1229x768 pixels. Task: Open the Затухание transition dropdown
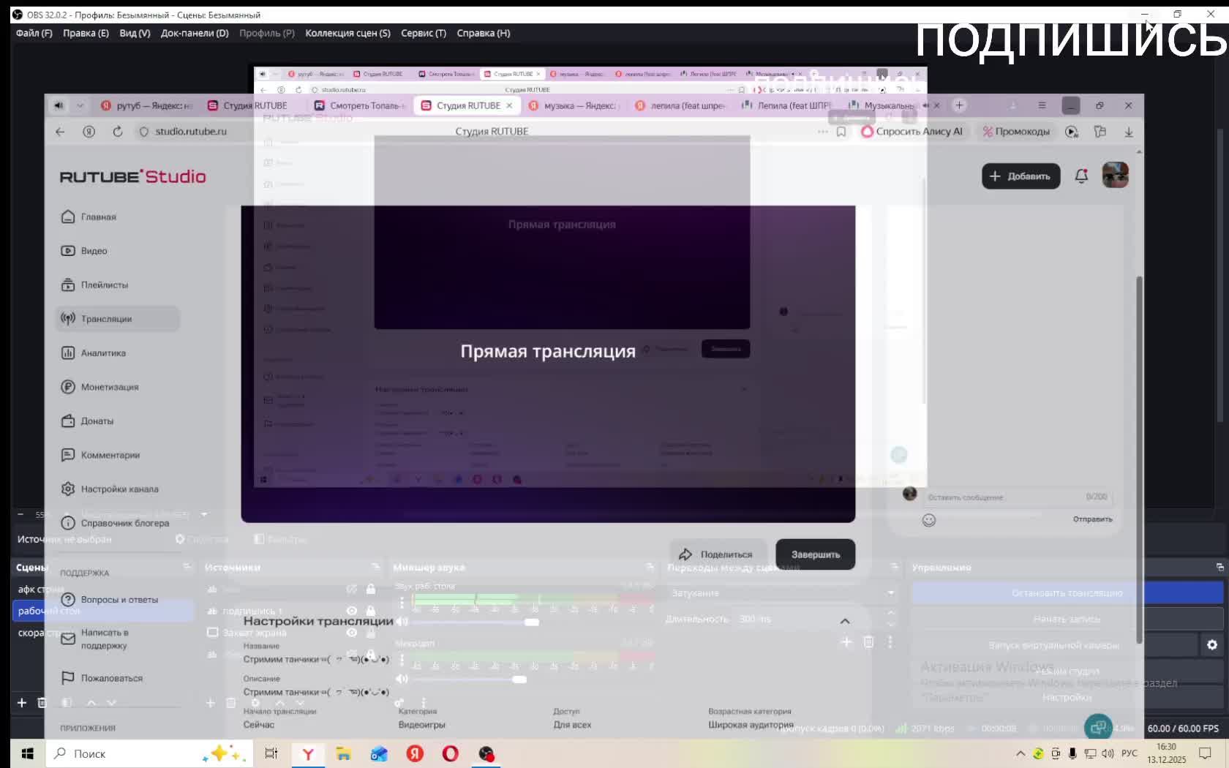tap(890, 593)
